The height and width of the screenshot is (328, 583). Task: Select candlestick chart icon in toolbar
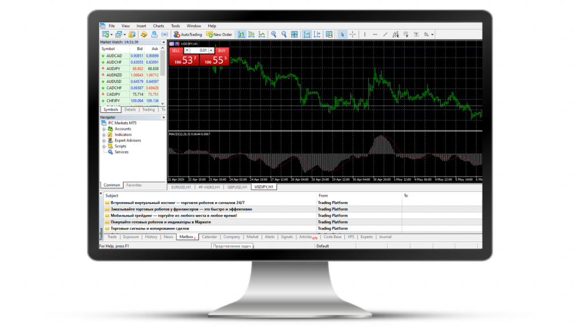(251, 34)
